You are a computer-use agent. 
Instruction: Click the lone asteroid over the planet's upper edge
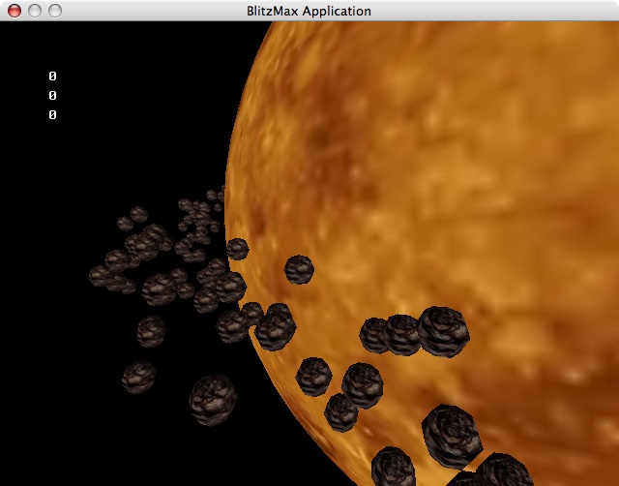(x=299, y=269)
